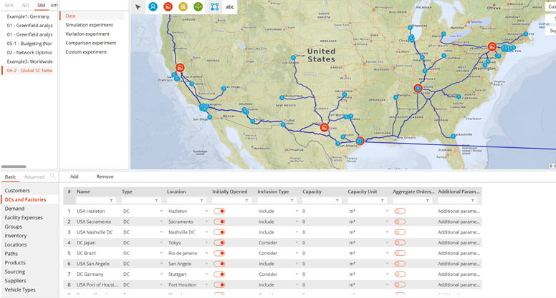Click the Location column filter icon

201,200
